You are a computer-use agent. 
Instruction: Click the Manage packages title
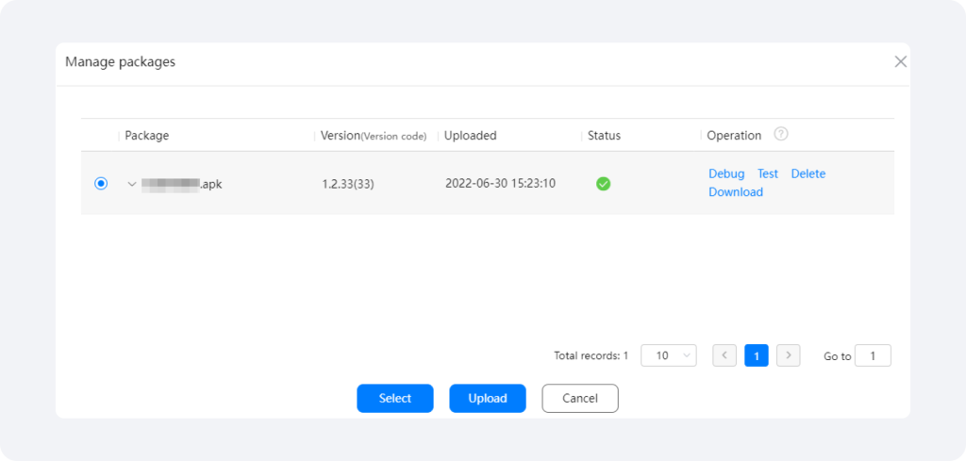[120, 61]
